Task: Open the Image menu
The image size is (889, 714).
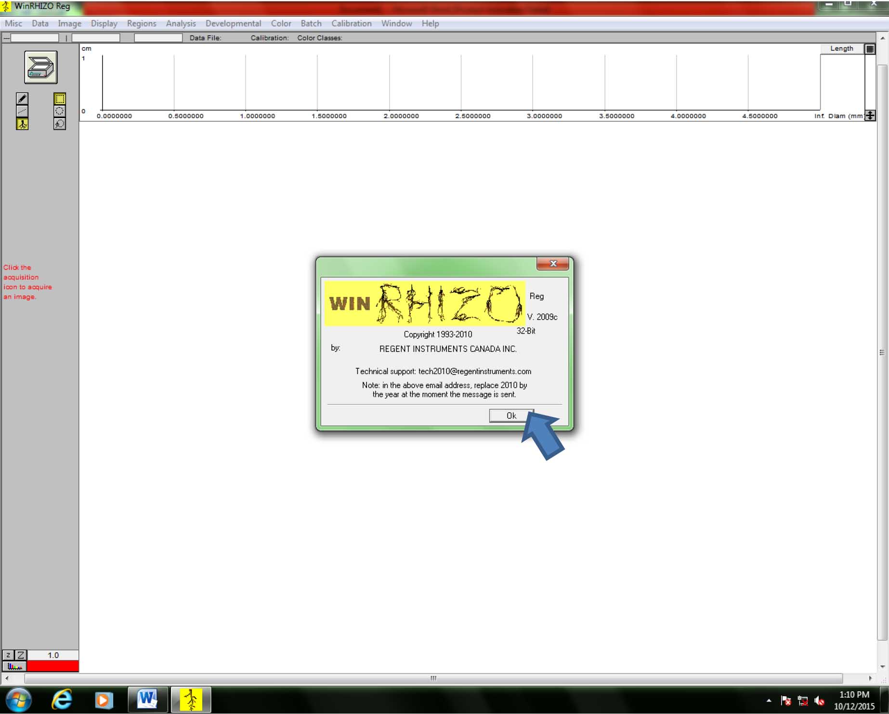Action: tap(69, 23)
